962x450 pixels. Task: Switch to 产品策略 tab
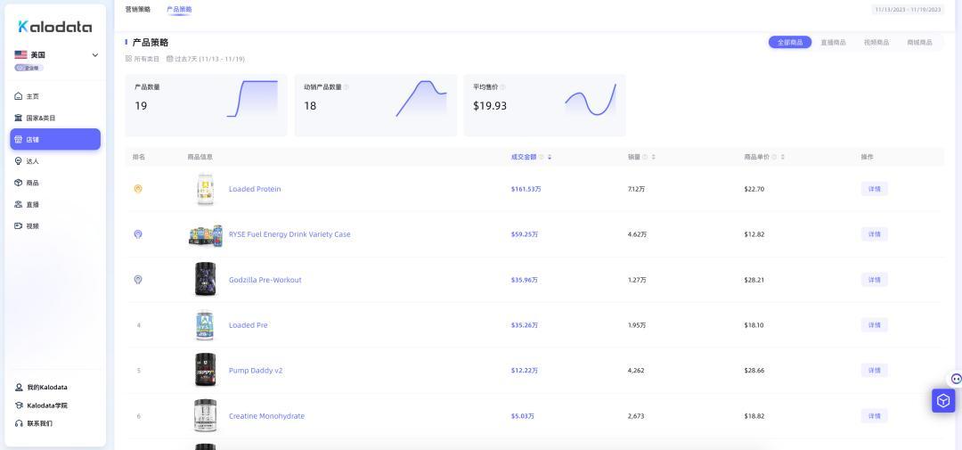click(179, 9)
